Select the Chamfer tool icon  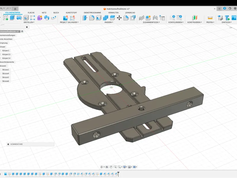pos(126,18)
